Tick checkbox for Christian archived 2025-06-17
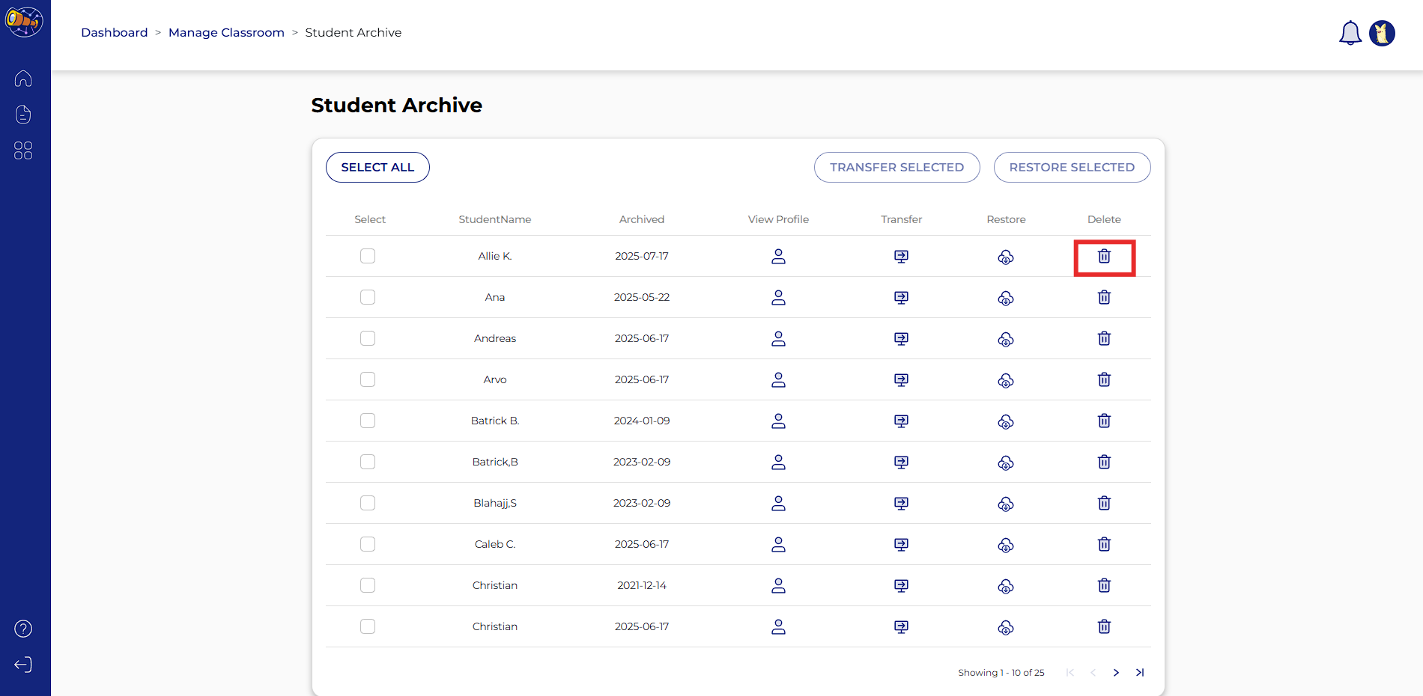This screenshot has height=696, width=1423. point(368,626)
